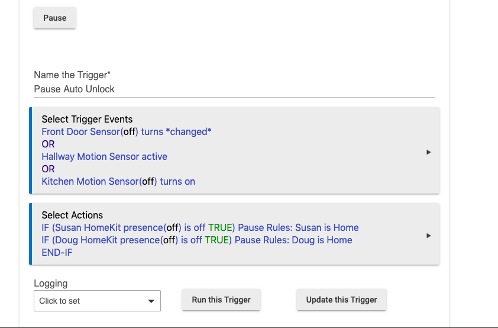Open the Susan HomeKit presence action
498x328 pixels.
click(200, 227)
